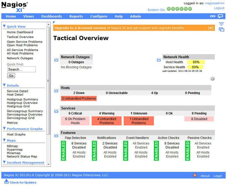Image resolution: width=227 pixels, height=187 pixels.
Task: Open Metrics in sidebar
Action: 12,123
